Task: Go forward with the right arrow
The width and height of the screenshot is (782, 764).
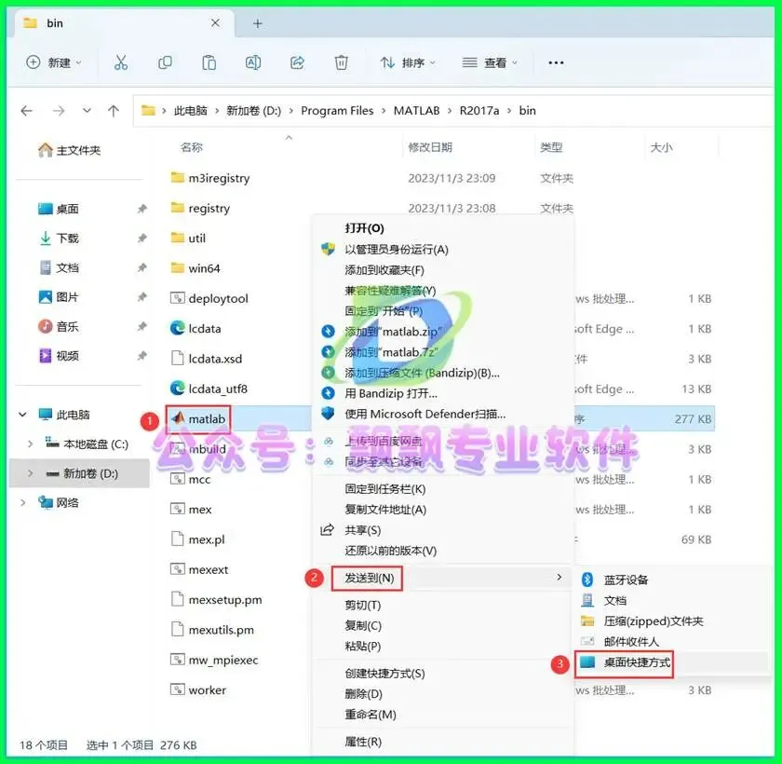Action: tap(59, 111)
